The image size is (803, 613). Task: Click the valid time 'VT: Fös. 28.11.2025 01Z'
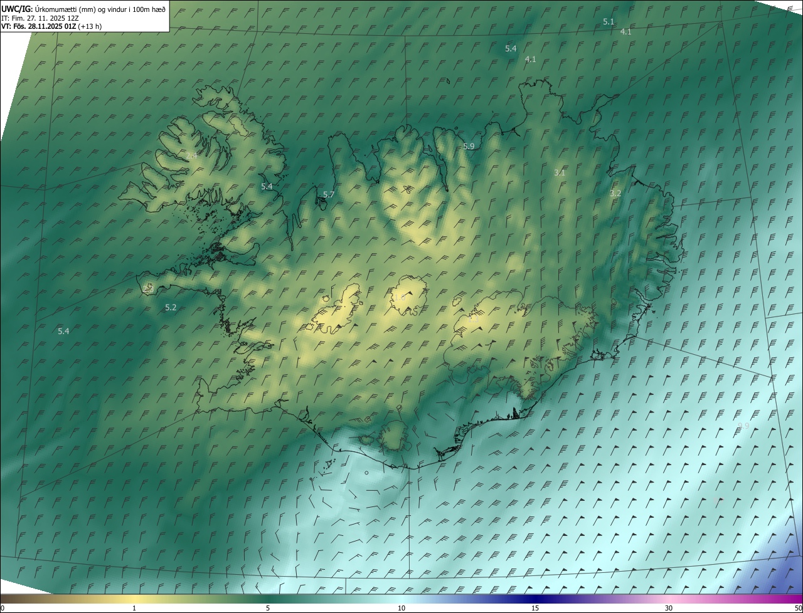[x=38, y=26]
